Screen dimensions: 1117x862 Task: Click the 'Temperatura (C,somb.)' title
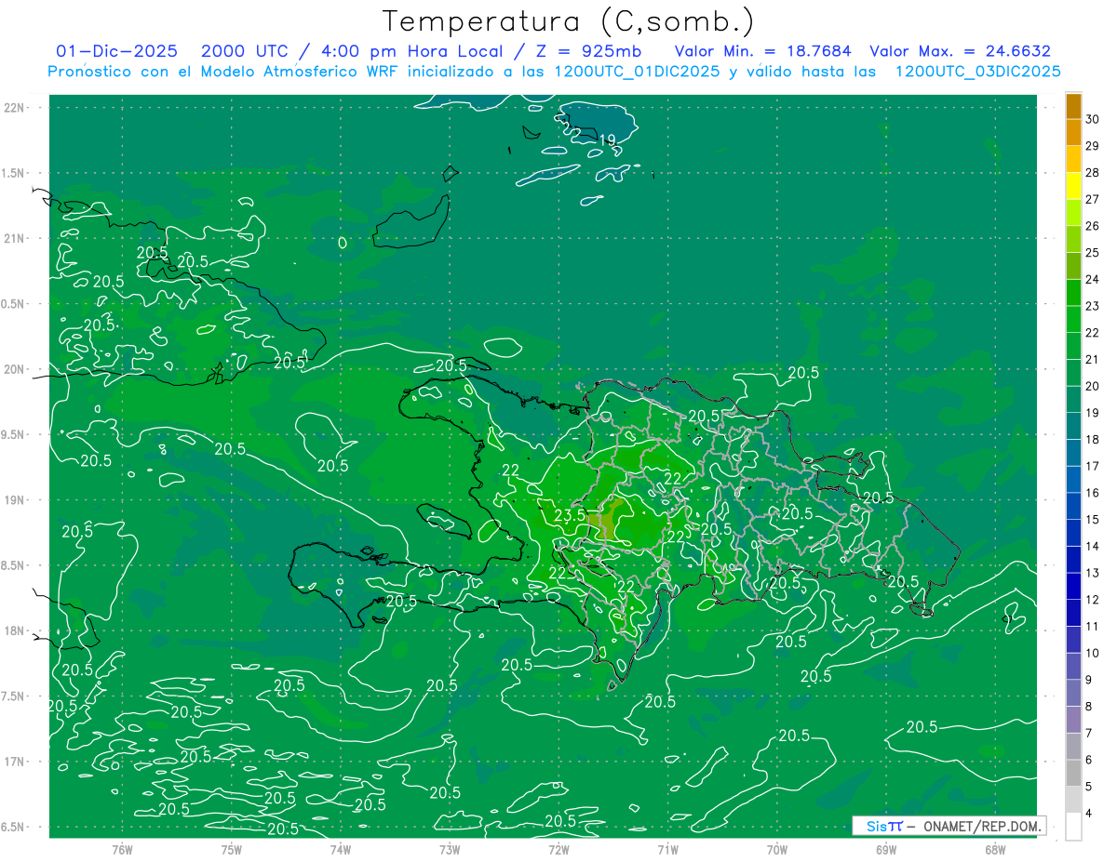coord(569,21)
